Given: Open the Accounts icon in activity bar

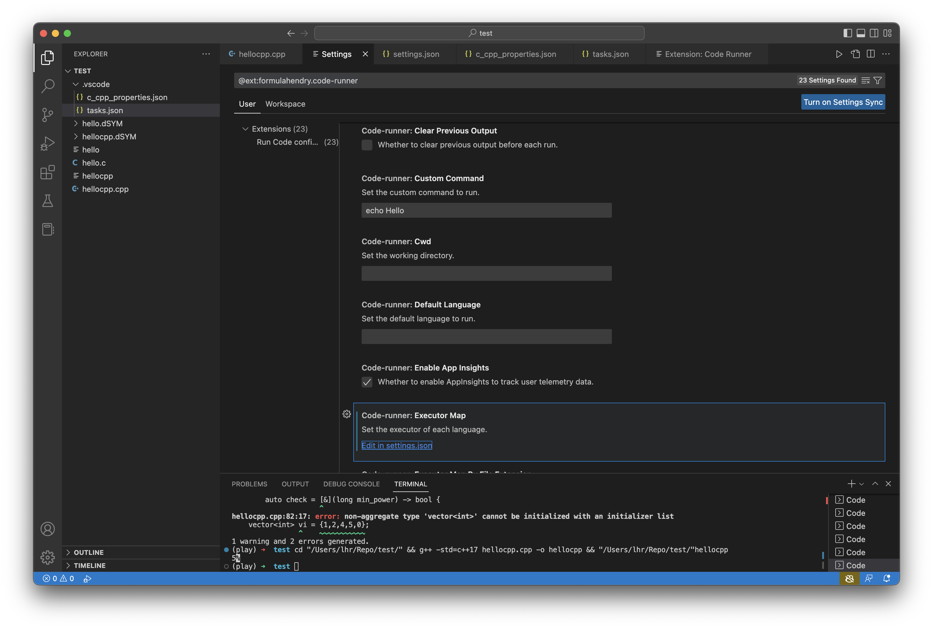Looking at the screenshot, I should click(48, 529).
